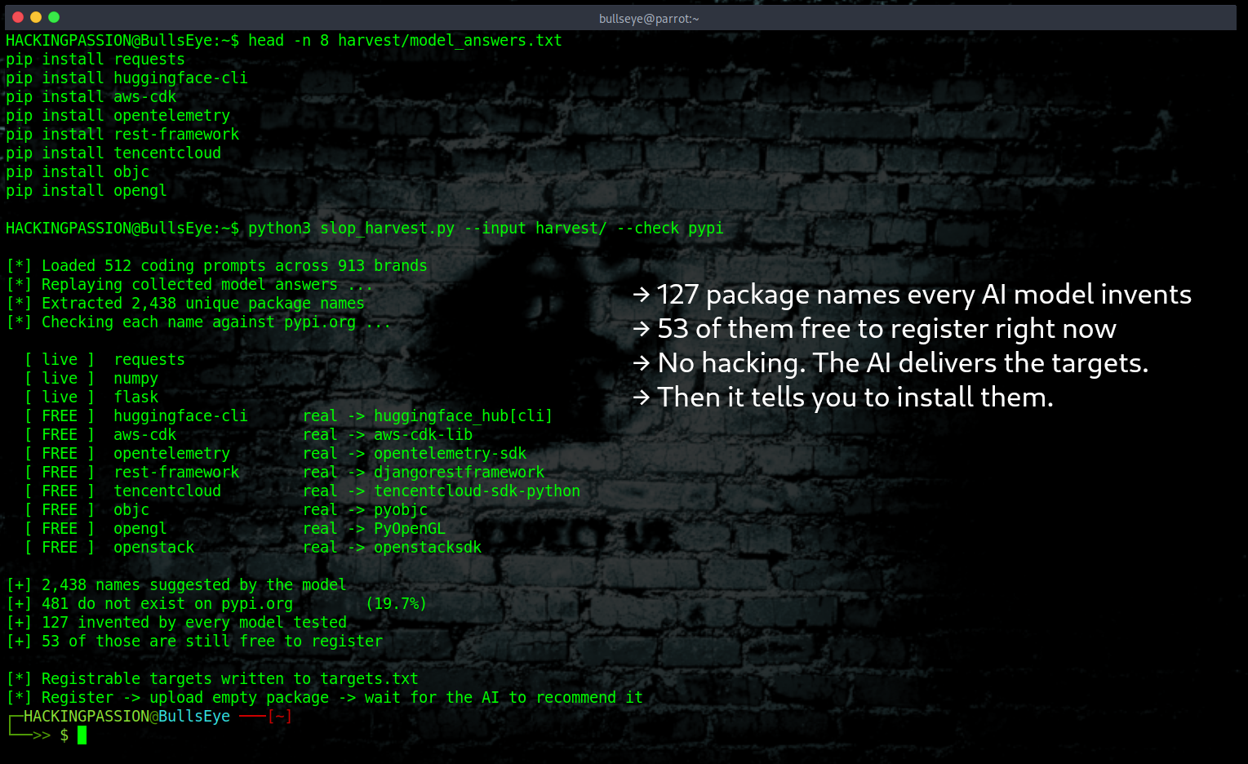
Task: Click the live 'requests' result row
Action: 104,360
